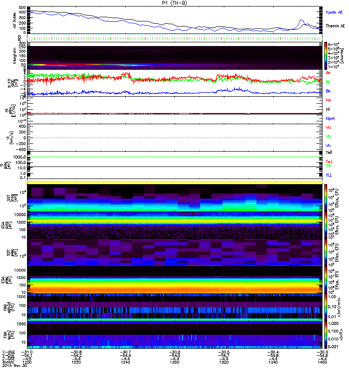Click the AE Index y-axis label

pyautogui.click(x=14, y=20)
